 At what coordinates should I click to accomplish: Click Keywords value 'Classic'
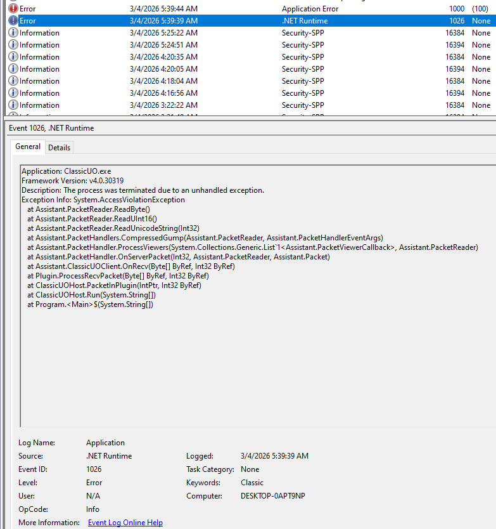tap(252, 483)
